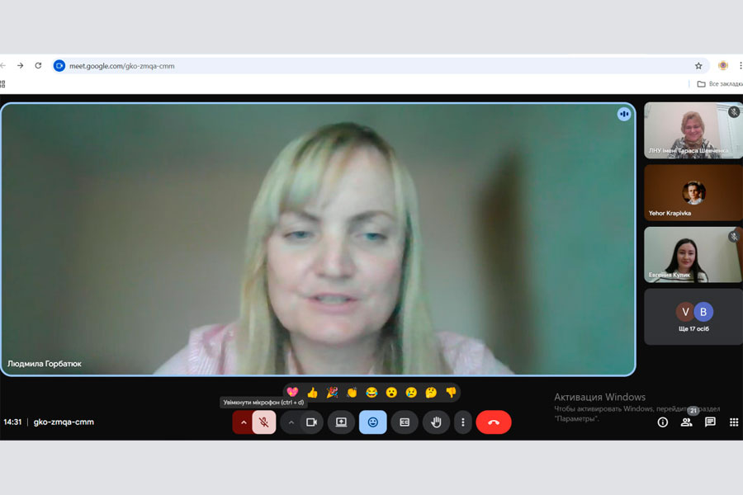Screen dimensions: 743x495
Task: Raise your hand
Action: pos(436,422)
